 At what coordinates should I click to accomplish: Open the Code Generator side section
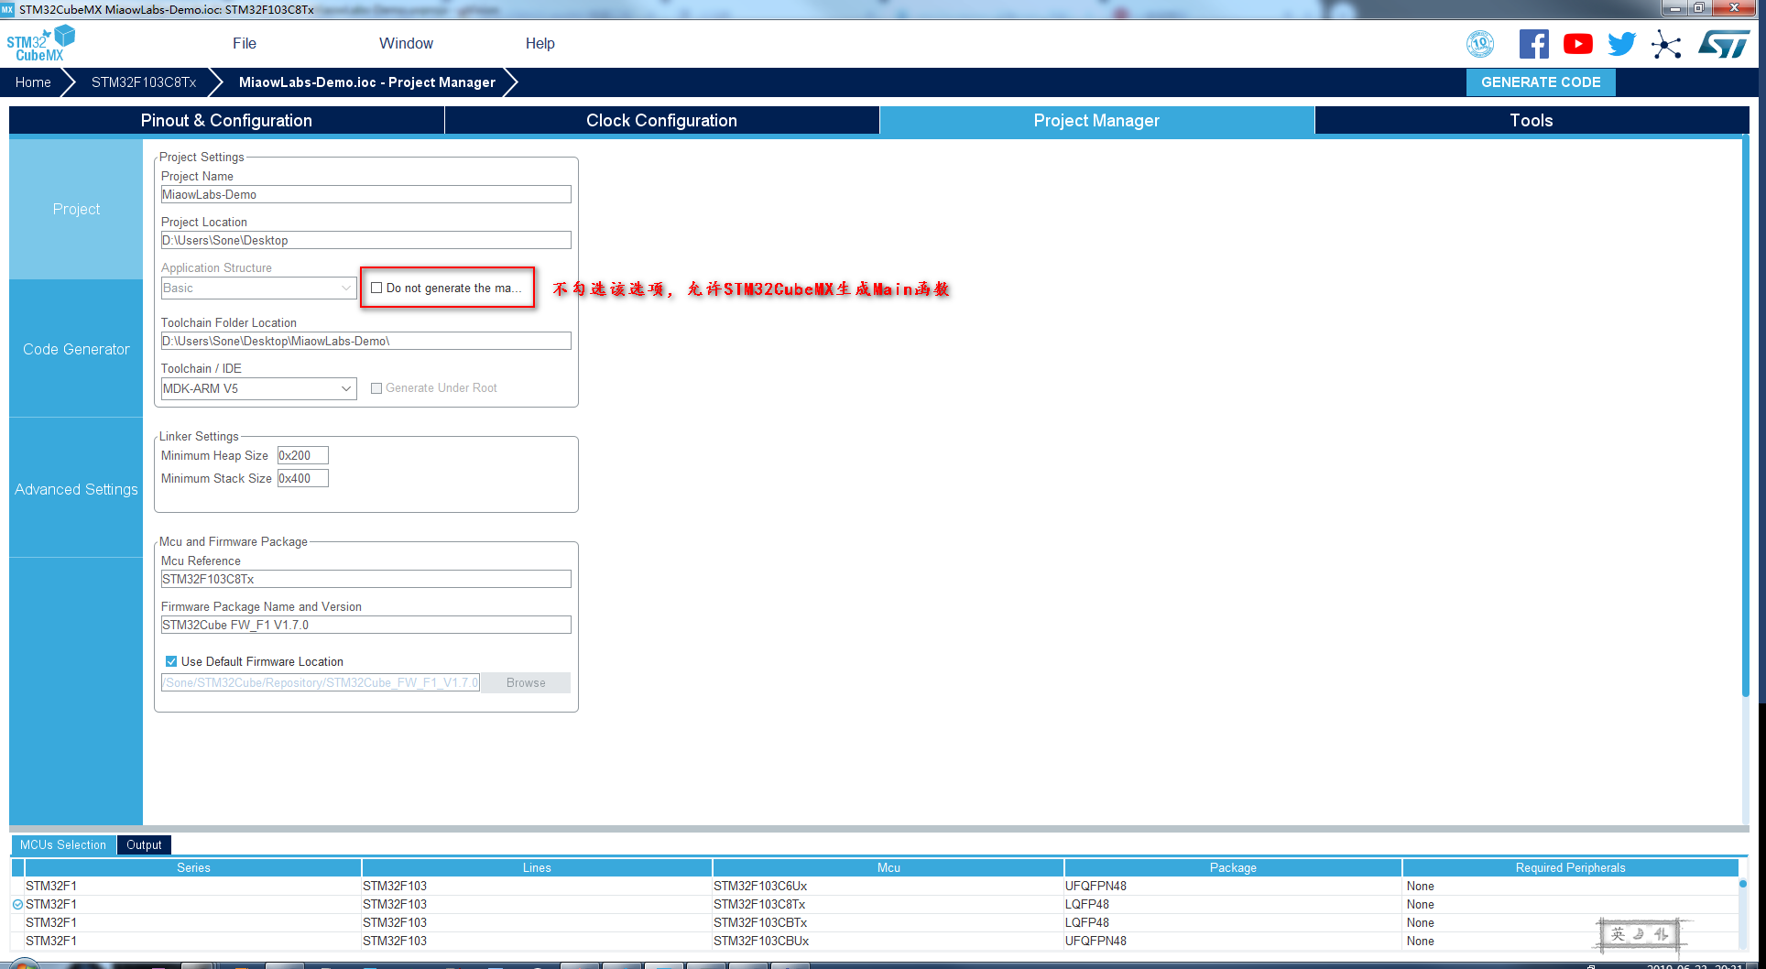(x=76, y=349)
